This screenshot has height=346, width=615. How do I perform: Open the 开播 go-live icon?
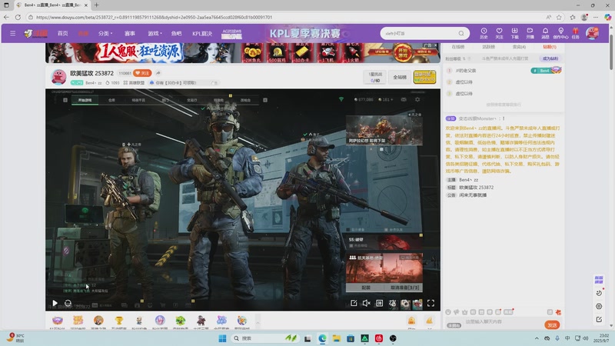click(x=530, y=33)
